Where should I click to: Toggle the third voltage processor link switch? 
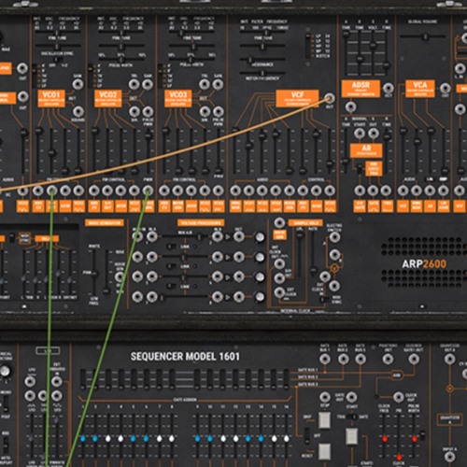(170, 286)
